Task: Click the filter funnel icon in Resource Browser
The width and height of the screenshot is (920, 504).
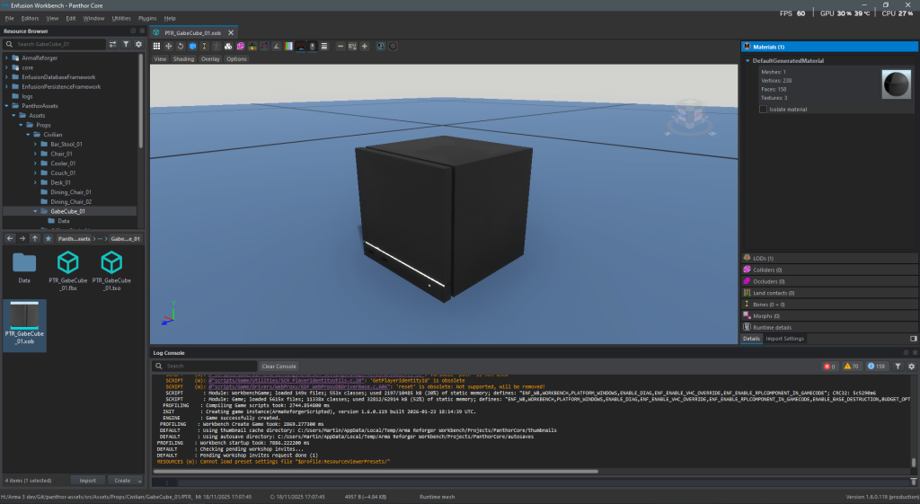Action: [x=126, y=43]
